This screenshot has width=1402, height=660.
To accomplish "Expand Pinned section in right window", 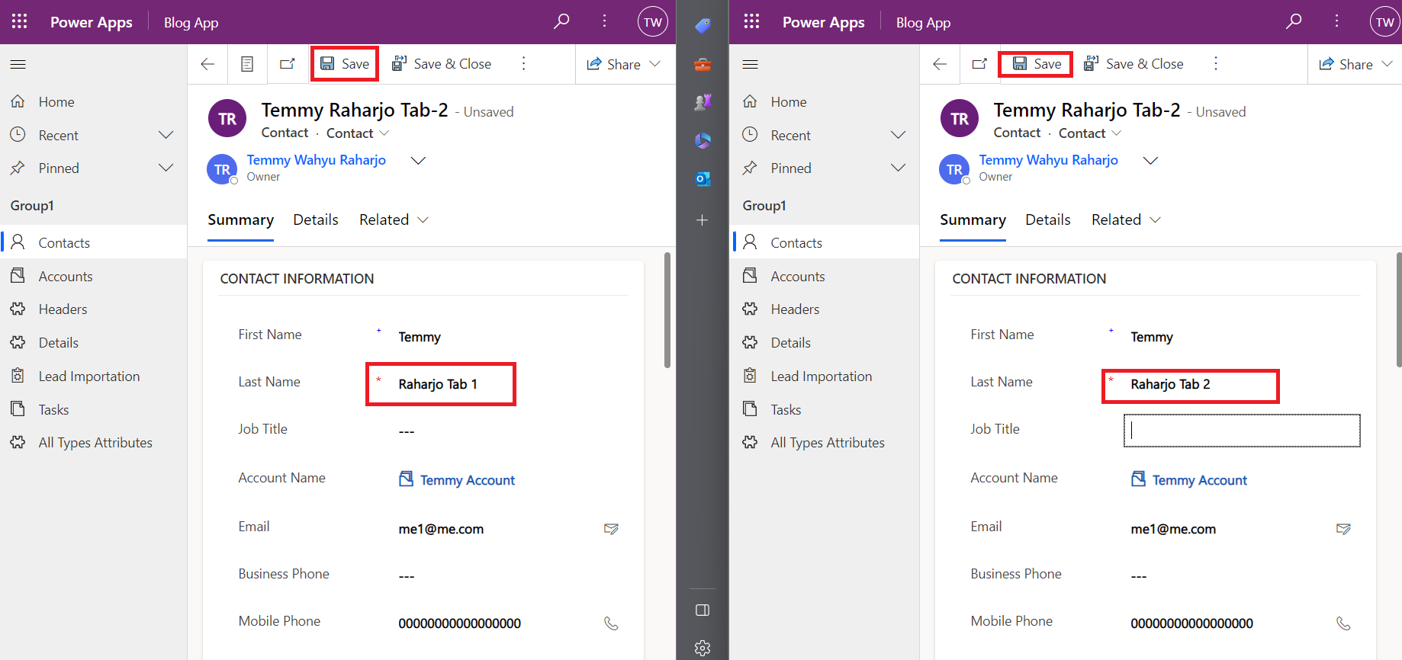I will click(x=898, y=168).
